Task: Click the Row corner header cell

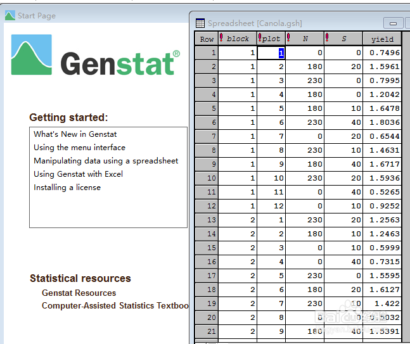Action: [x=207, y=39]
